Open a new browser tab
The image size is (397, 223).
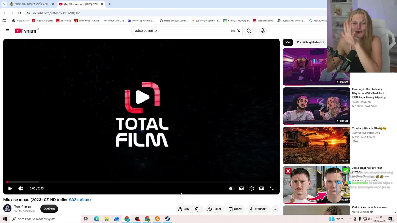[109, 4]
